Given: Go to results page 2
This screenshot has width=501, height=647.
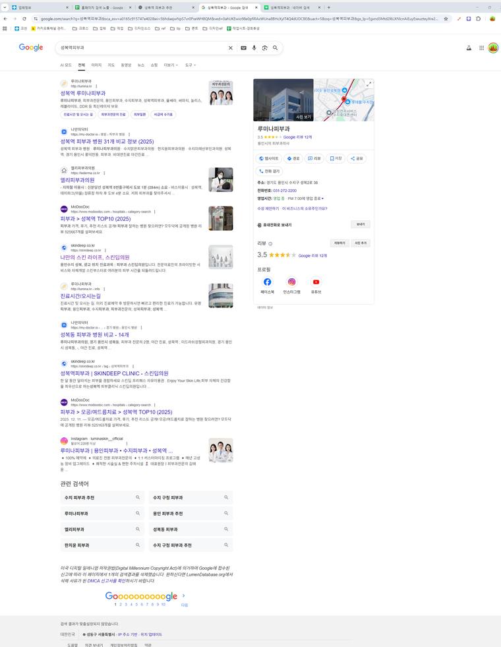Looking at the screenshot, I should coord(121,604).
